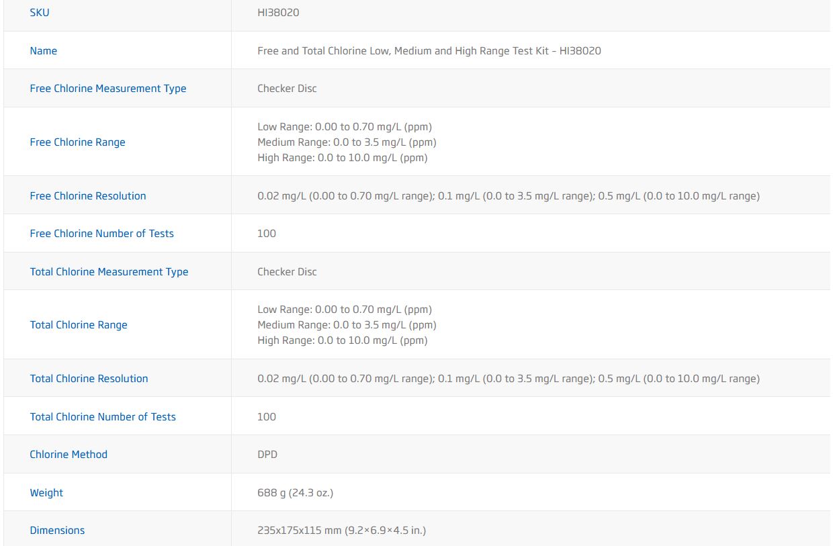Screen dimensions: 837x546
Task: Click Free Chlorine resolution value text
Action: click(x=509, y=196)
